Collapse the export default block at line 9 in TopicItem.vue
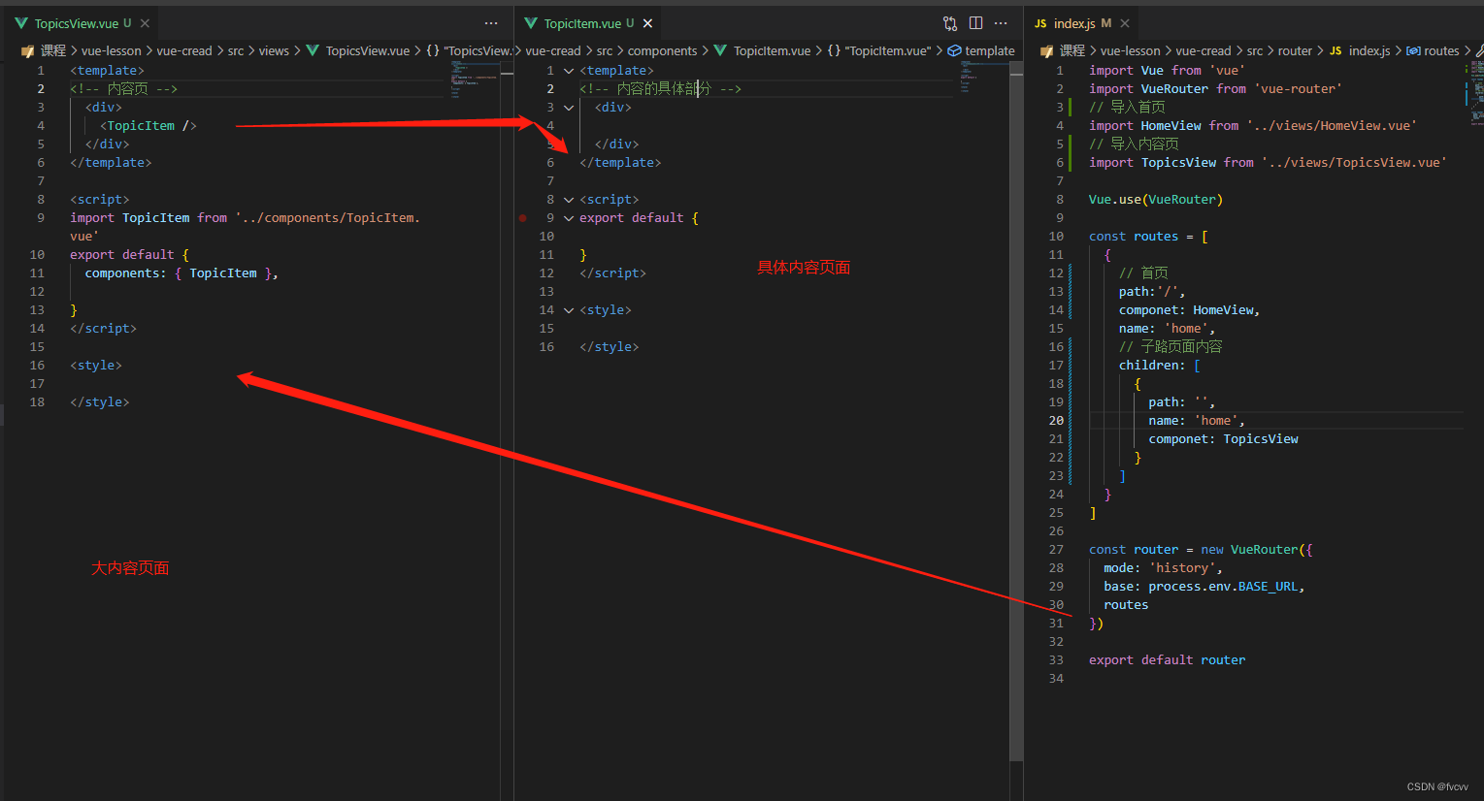Image resolution: width=1484 pixels, height=801 pixels. click(x=569, y=218)
